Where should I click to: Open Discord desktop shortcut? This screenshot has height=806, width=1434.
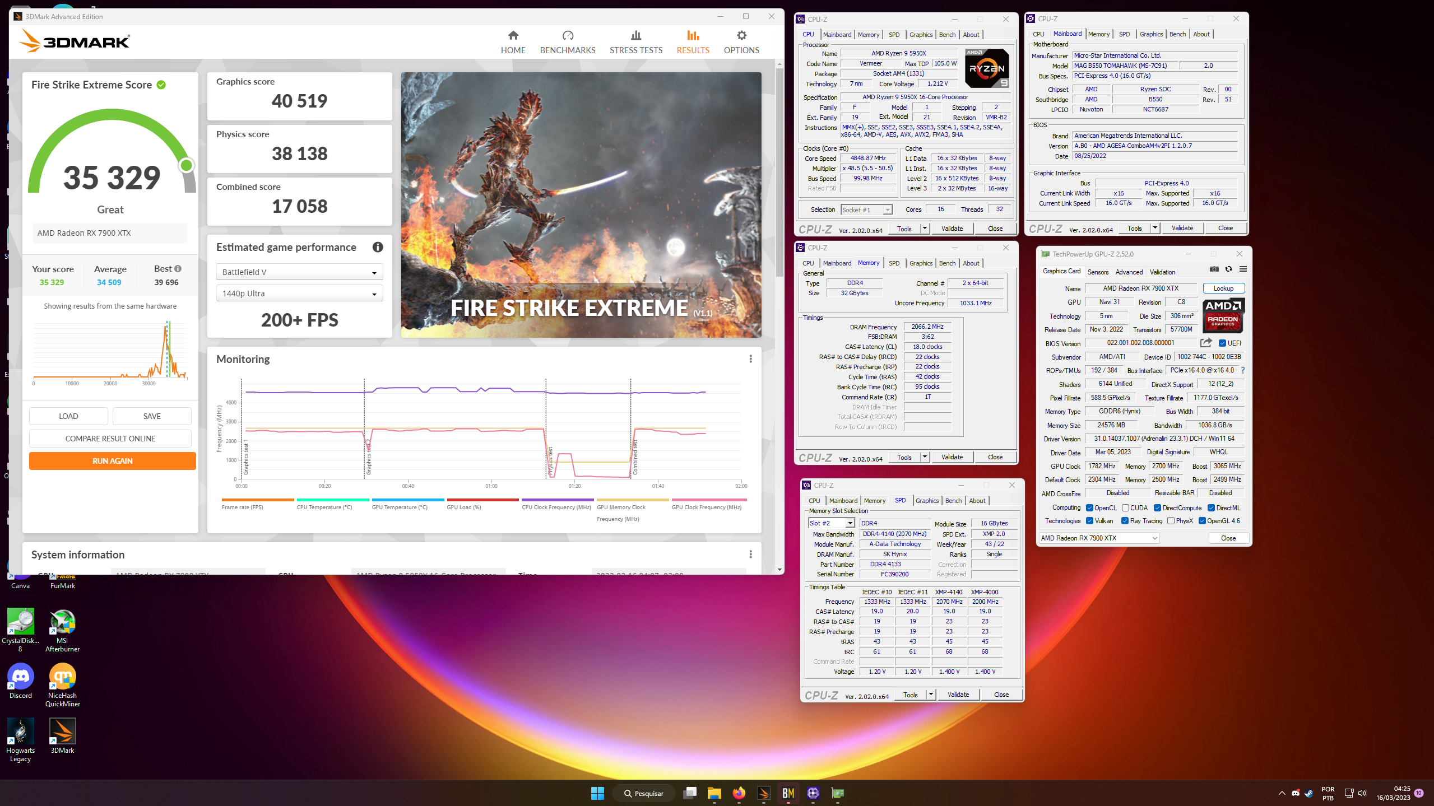click(x=20, y=681)
